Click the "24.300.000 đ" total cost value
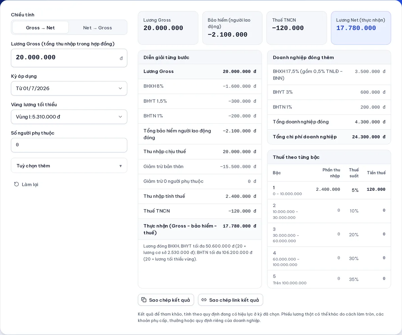402x335 pixels. (x=369, y=137)
